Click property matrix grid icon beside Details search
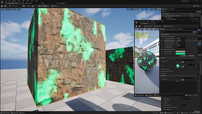This screenshot has width=202, height=114. click(194, 32)
